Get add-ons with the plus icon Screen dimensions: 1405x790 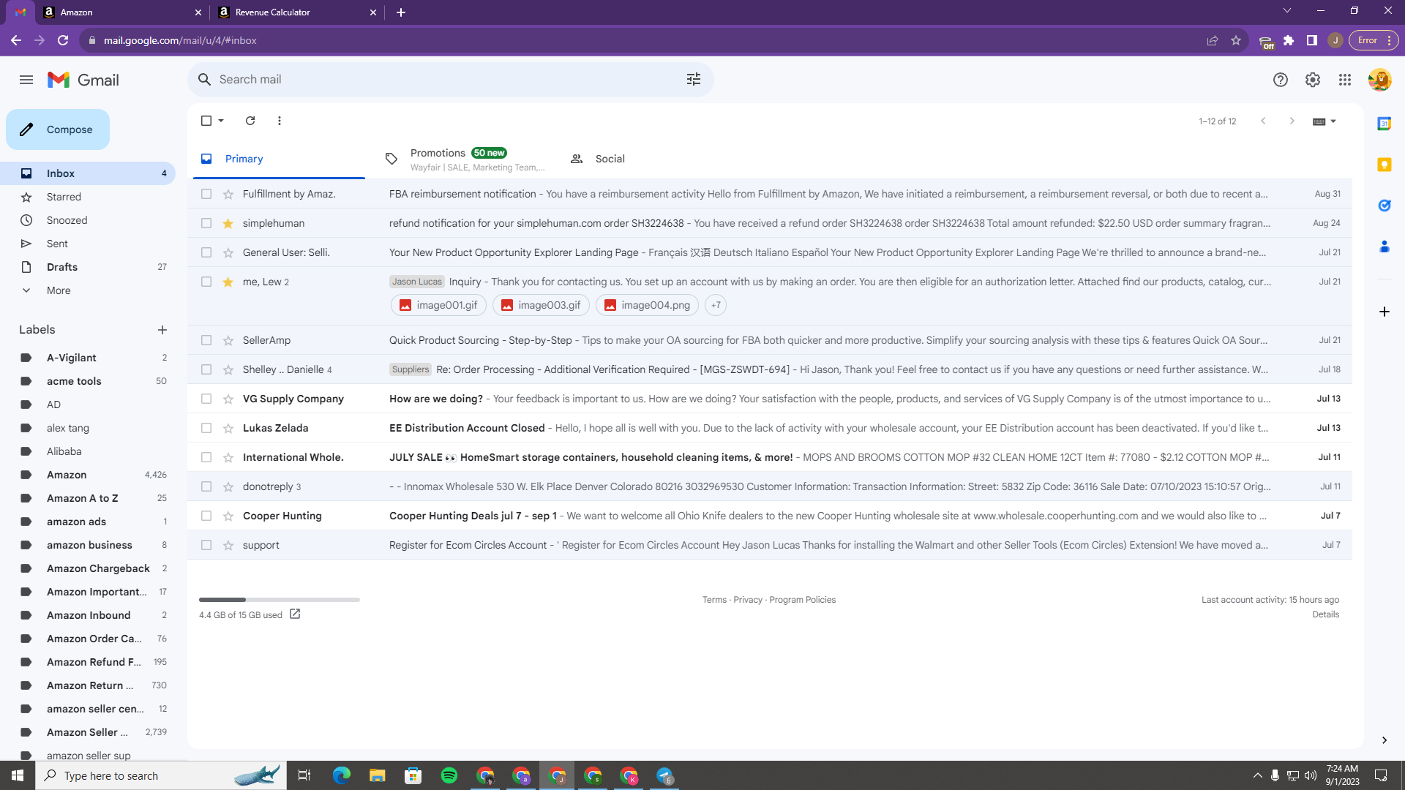1384,312
